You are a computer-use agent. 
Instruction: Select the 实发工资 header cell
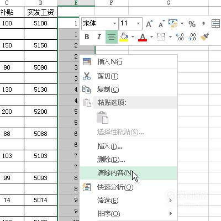[x=41, y=12]
